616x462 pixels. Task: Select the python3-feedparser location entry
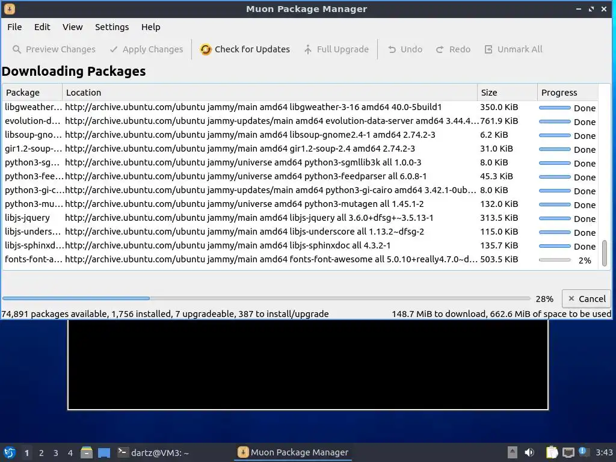point(246,176)
